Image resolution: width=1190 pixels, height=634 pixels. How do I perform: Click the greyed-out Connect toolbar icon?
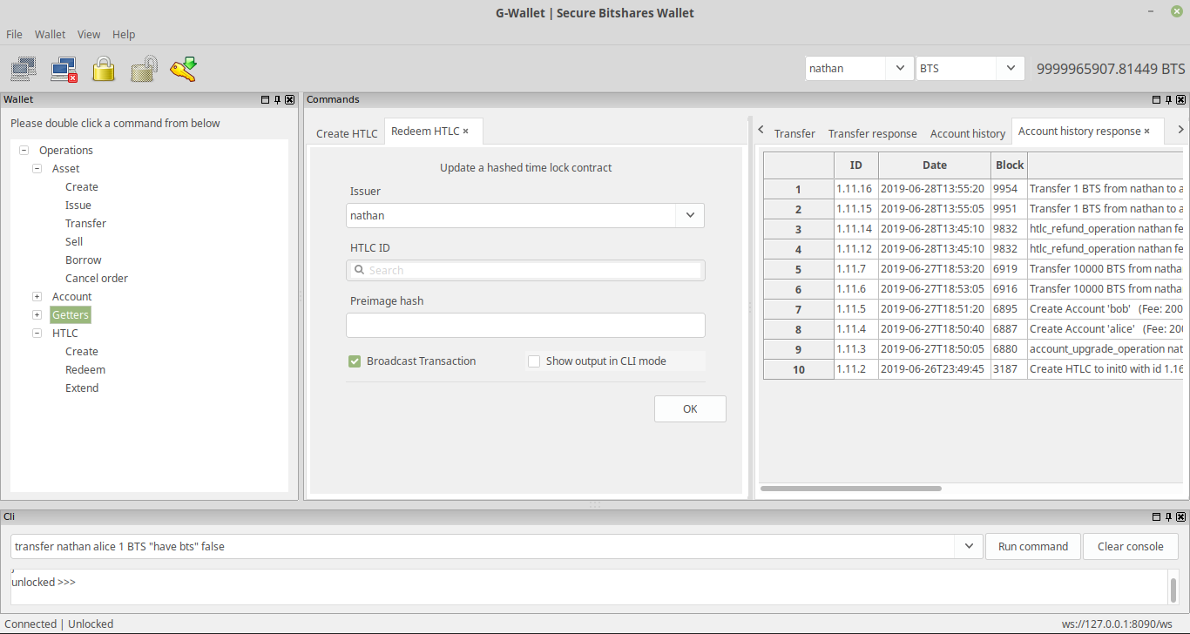(x=24, y=69)
